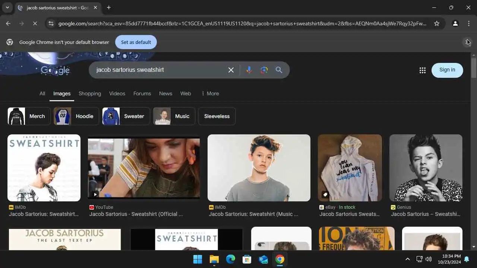Start voice search with microphone
477x268 pixels.
249,70
